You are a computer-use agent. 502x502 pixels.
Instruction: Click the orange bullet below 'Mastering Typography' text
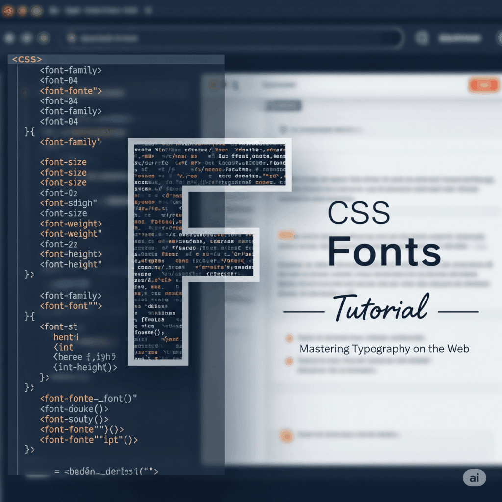point(289,361)
